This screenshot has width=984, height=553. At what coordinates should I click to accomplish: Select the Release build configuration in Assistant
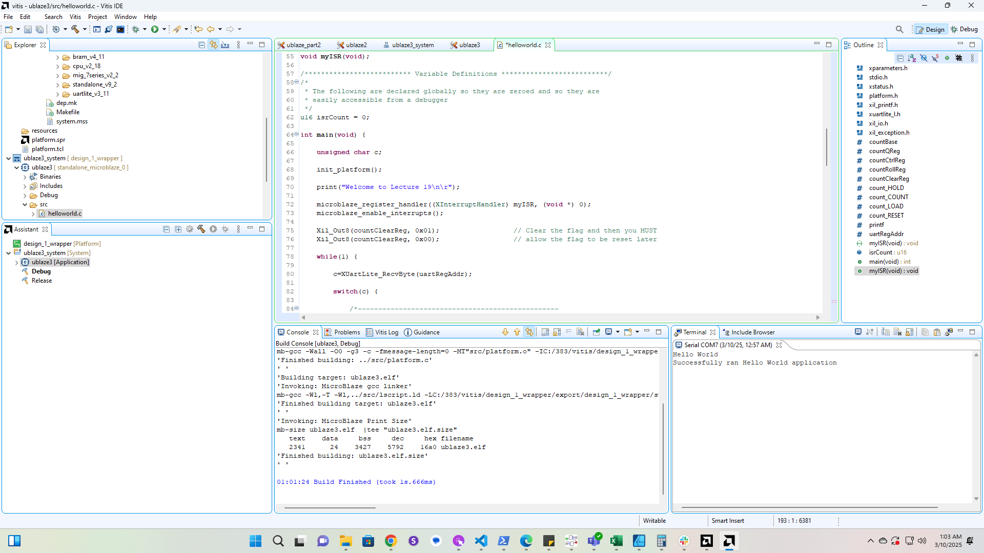[42, 281]
